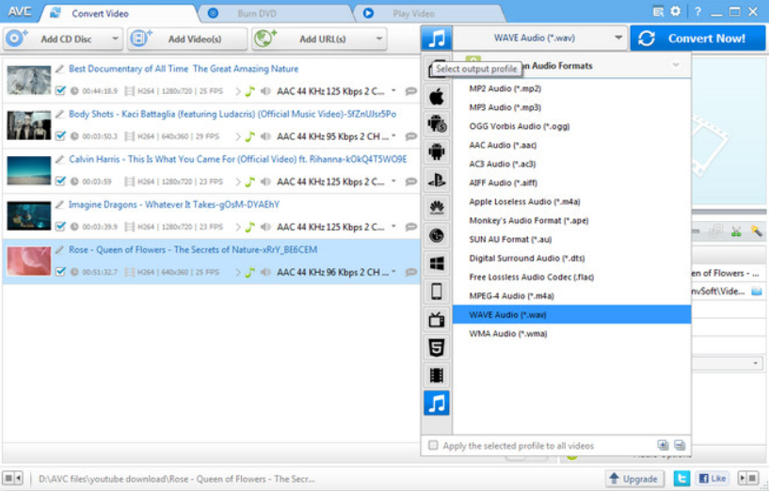Choose the PlayStation output profile category
Image resolution: width=769 pixels, height=491 pixels.
pyautogui.click(x=437, y=180)
